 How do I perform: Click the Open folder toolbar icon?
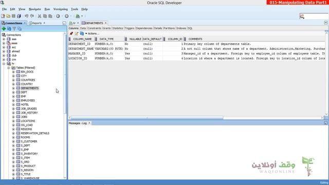8,16
